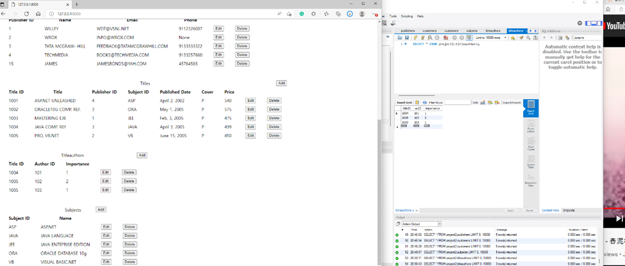Toggle autocommit mode icon in Workbench
The width and height of the screenshot is (625, 266).
point(469,38)
